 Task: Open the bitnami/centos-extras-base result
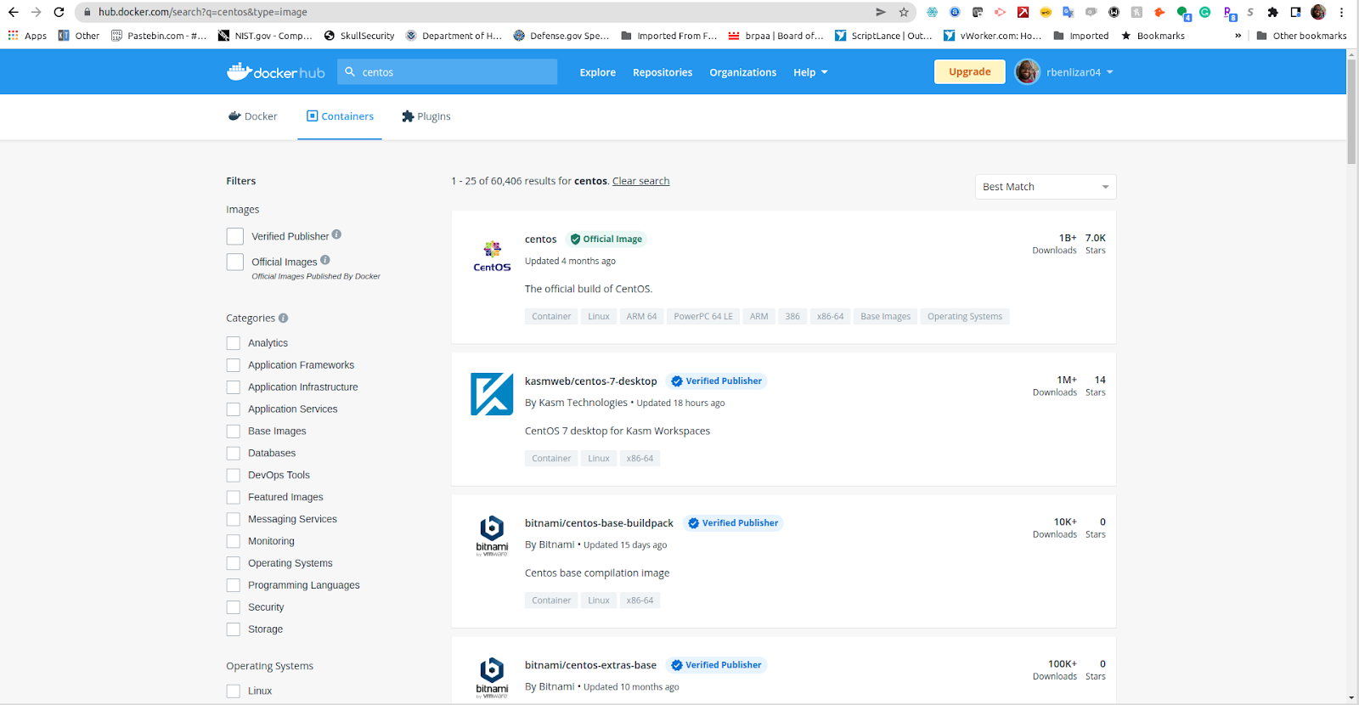coord(590,665)
